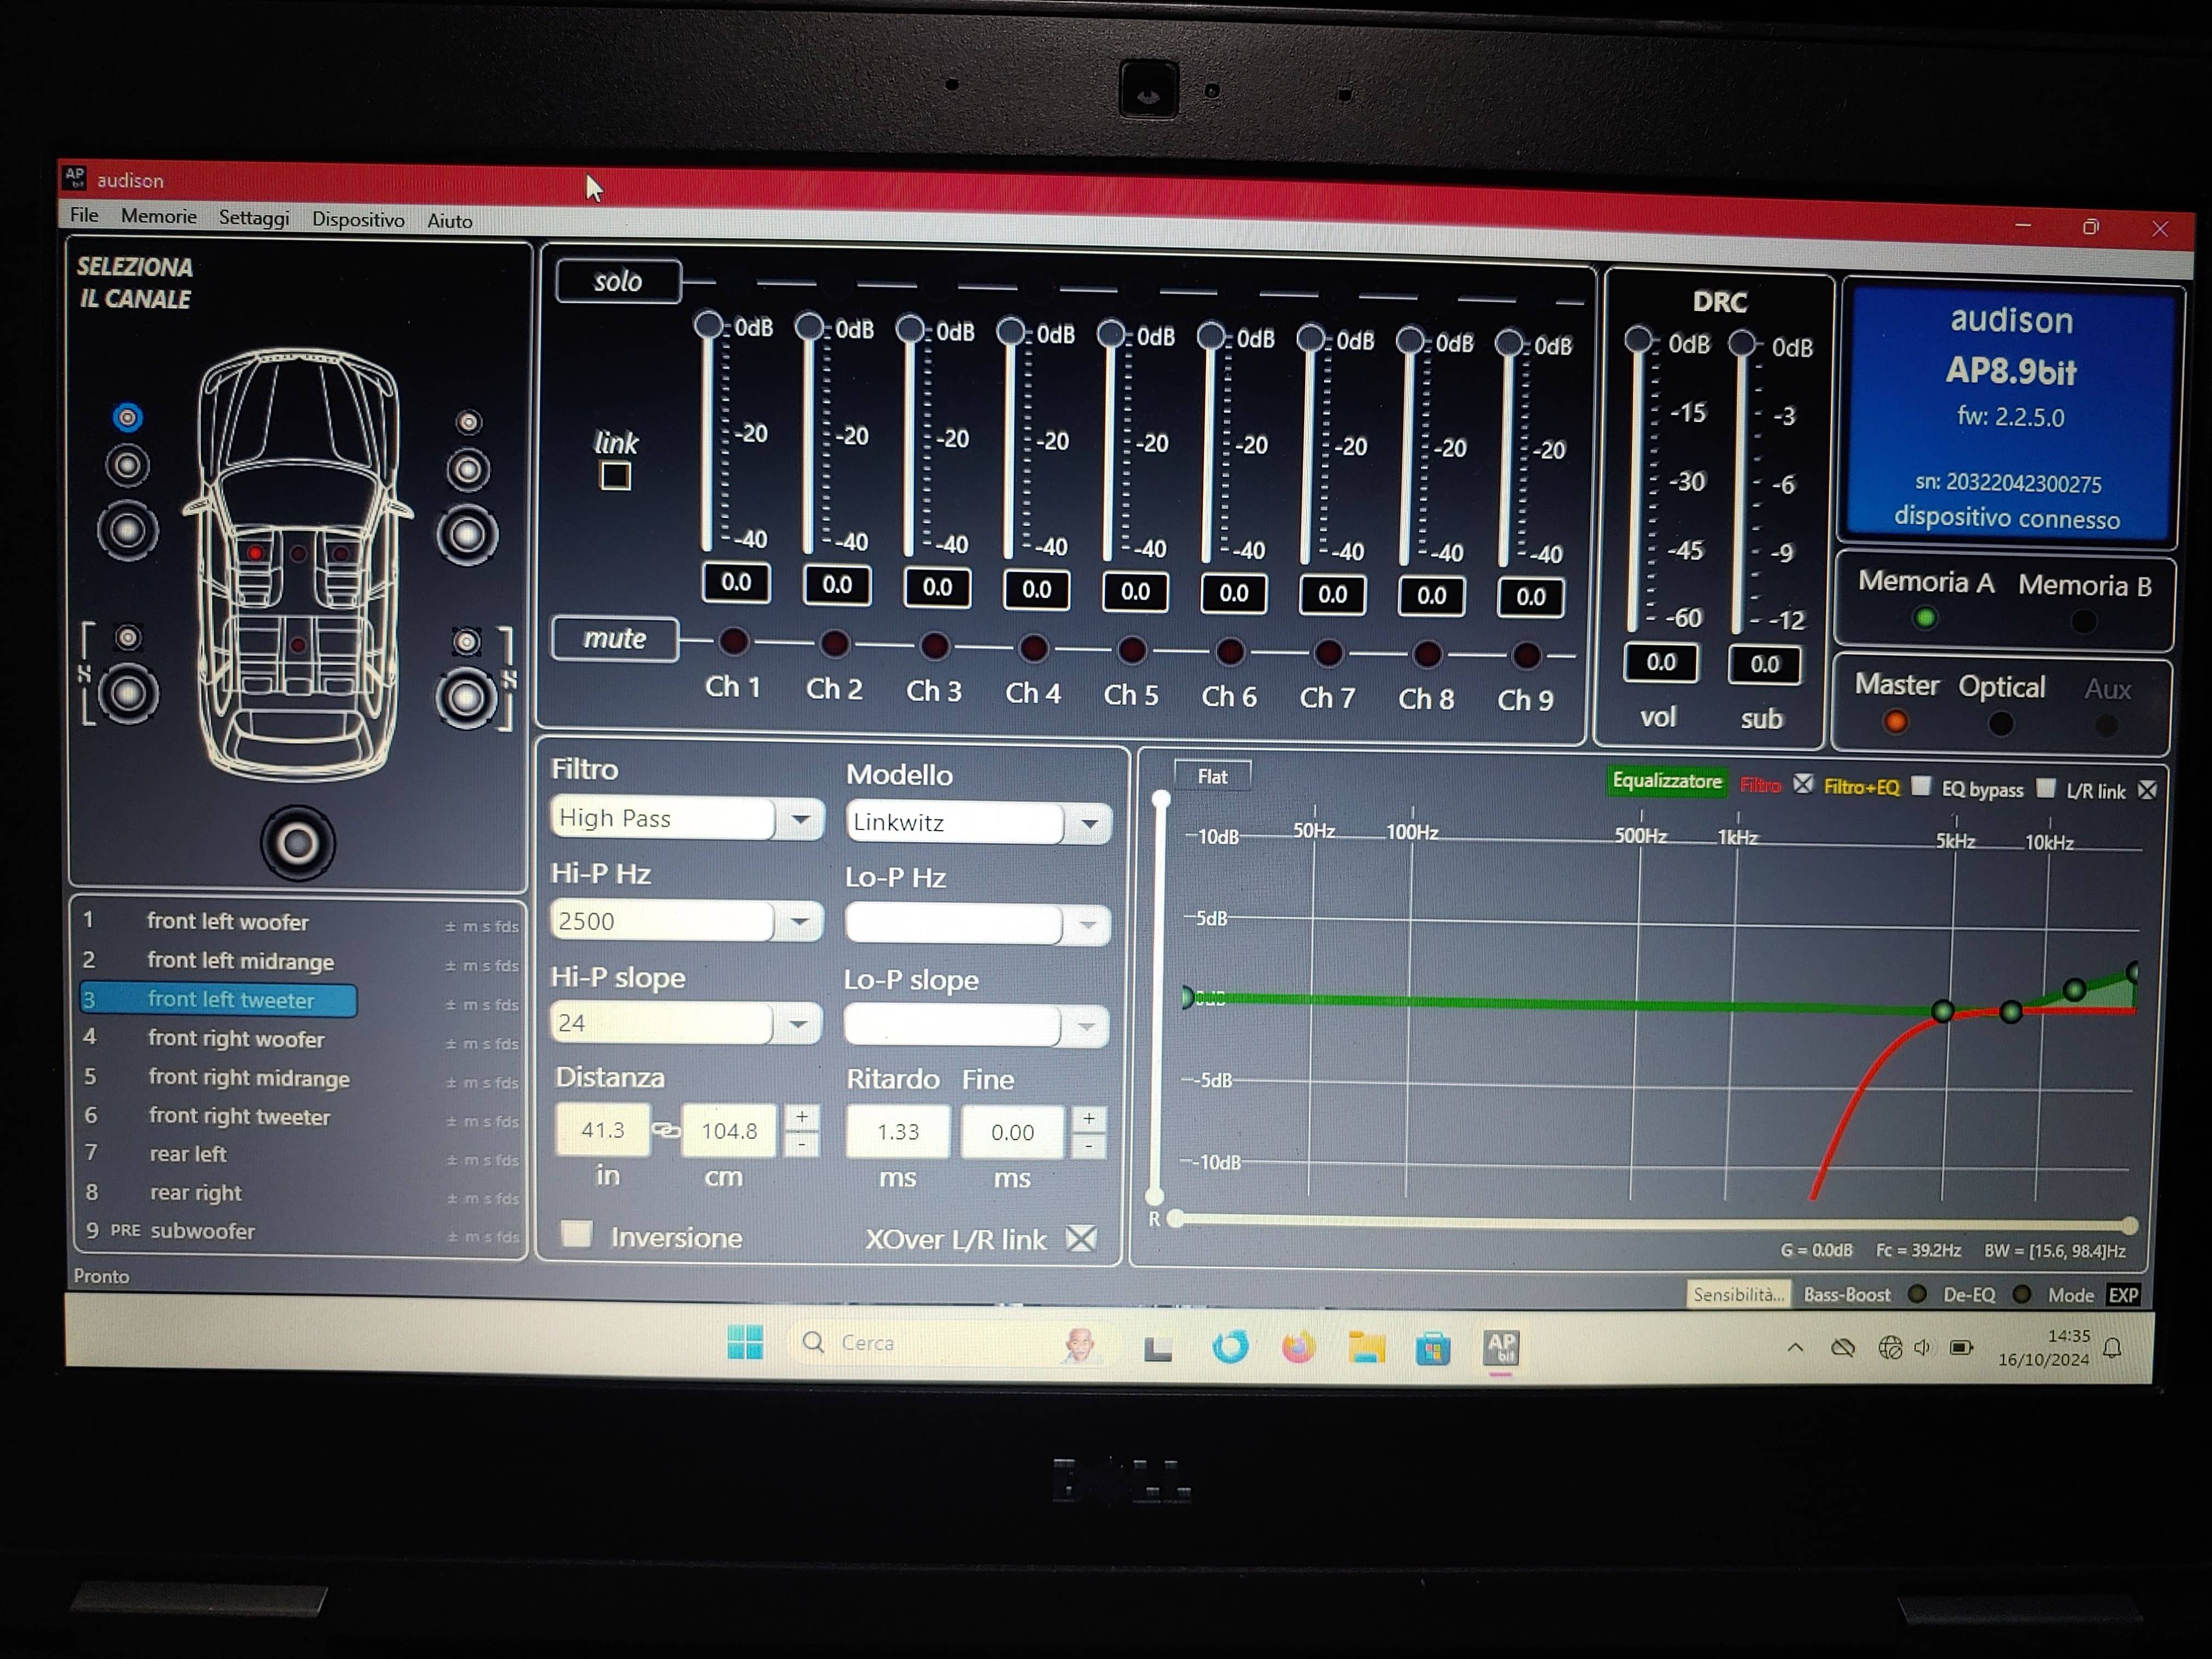The image size is (2212, 1659).
Task: Click the front right midrange speaker icon
Action: click(x=468, y=470)
